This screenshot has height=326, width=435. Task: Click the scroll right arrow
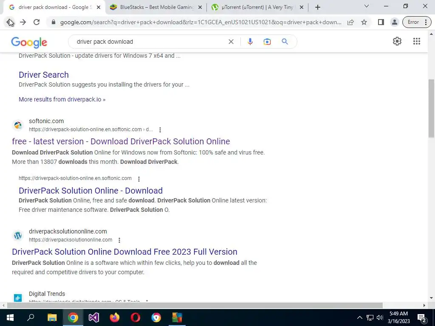point(424,306)
